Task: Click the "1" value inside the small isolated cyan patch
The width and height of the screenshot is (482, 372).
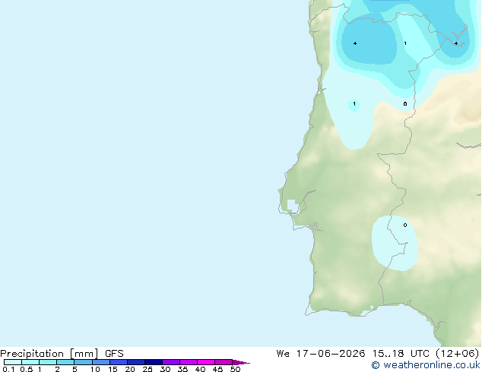Action: pyautogui.click(x=354, y=104)
